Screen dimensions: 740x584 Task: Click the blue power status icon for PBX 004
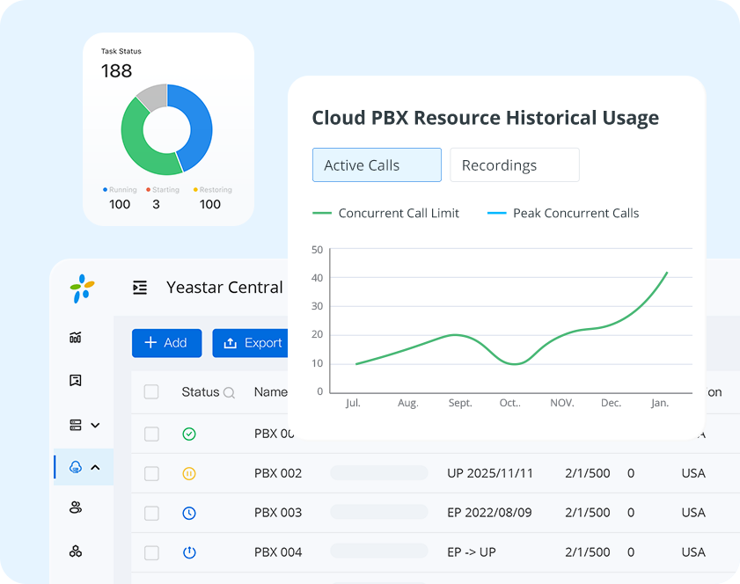(x=189, y=552)
